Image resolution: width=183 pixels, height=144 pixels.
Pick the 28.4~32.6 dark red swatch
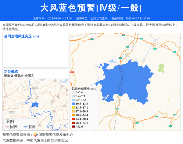74,123
